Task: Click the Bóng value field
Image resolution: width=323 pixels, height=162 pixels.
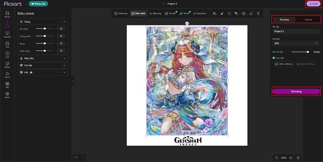Action: 61,44
